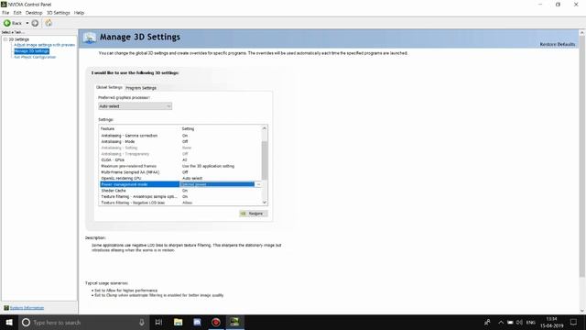
Task: Click settings list scroll-down arrow
Action: 265,203
